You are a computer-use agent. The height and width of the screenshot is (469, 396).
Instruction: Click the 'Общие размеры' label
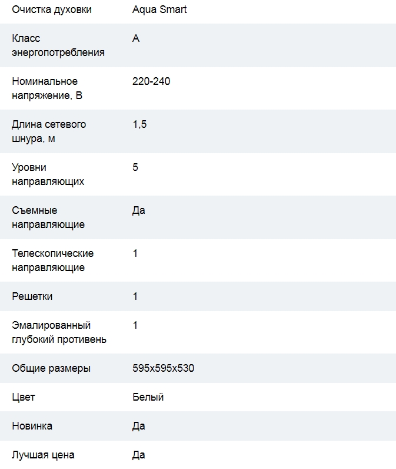pos(51,369)
